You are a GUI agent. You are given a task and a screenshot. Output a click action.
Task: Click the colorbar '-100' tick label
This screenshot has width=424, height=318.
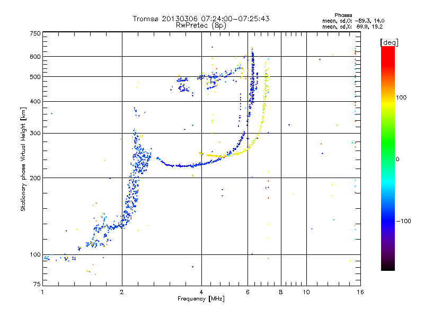click(x=404, y=221)
